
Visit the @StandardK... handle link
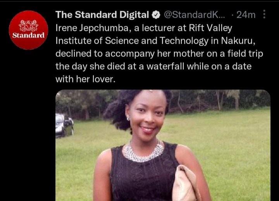pos(194,15)
